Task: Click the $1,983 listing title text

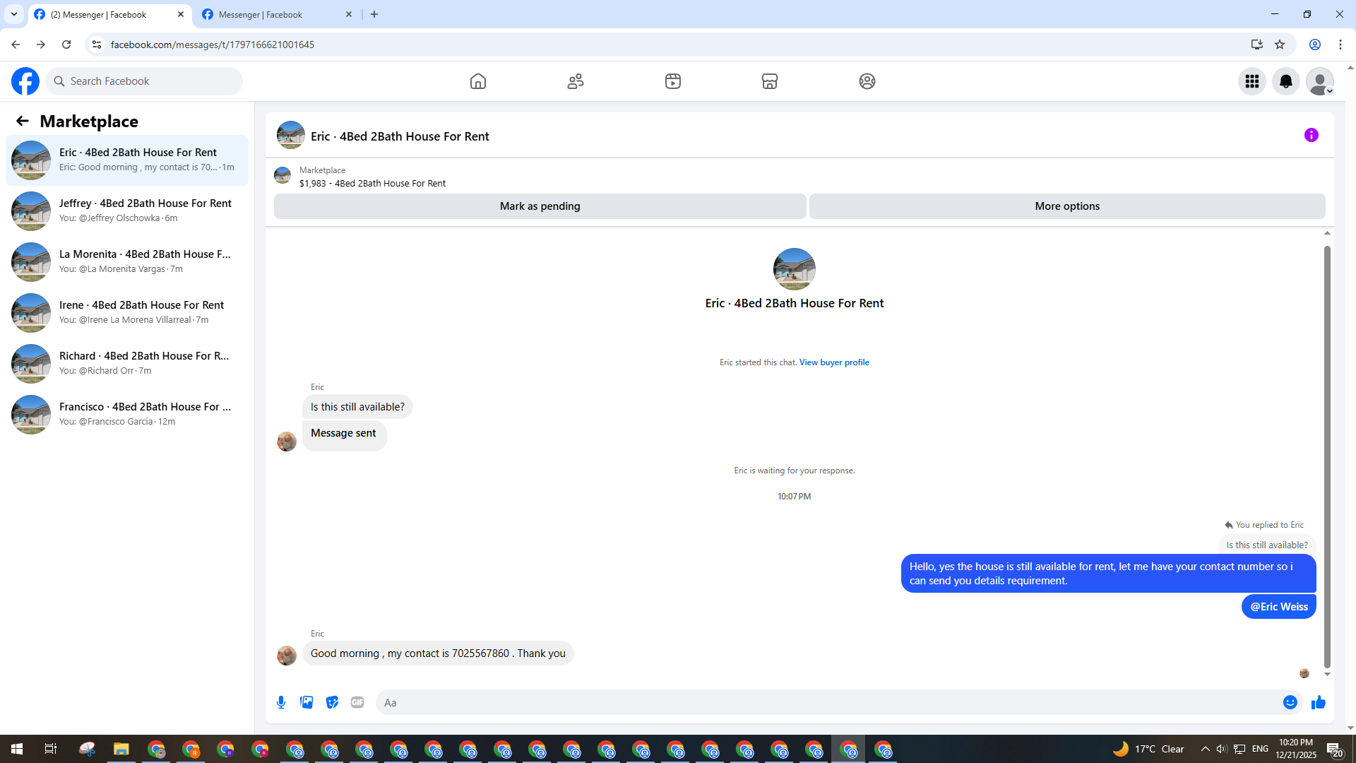Action: coord(372,183)
